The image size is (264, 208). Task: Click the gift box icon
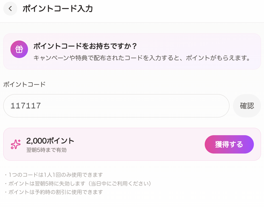pyautogui.click(x=19, y=49)
